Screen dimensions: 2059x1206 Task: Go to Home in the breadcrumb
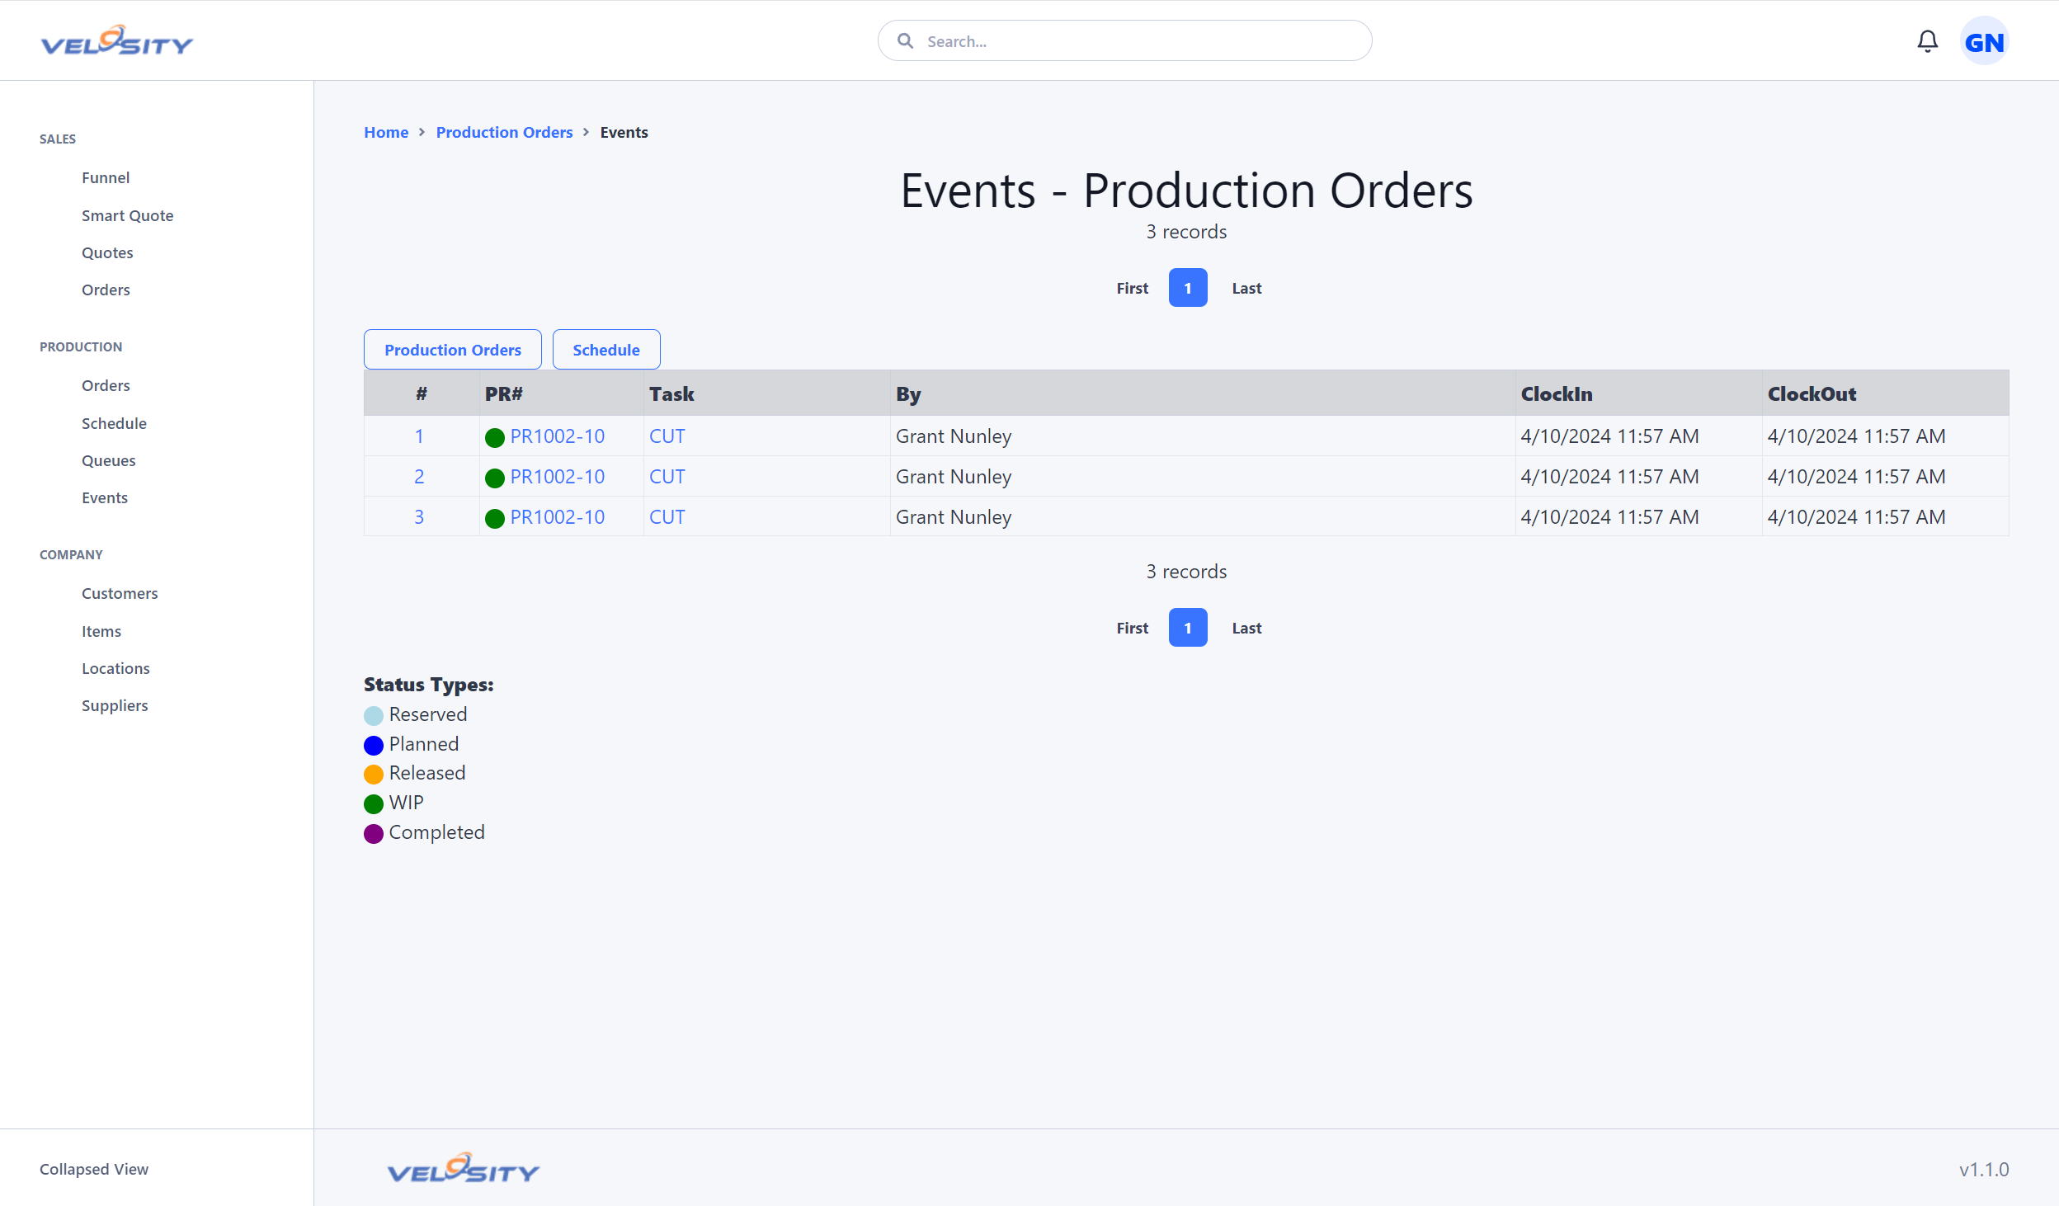click(x=386, y=132)
